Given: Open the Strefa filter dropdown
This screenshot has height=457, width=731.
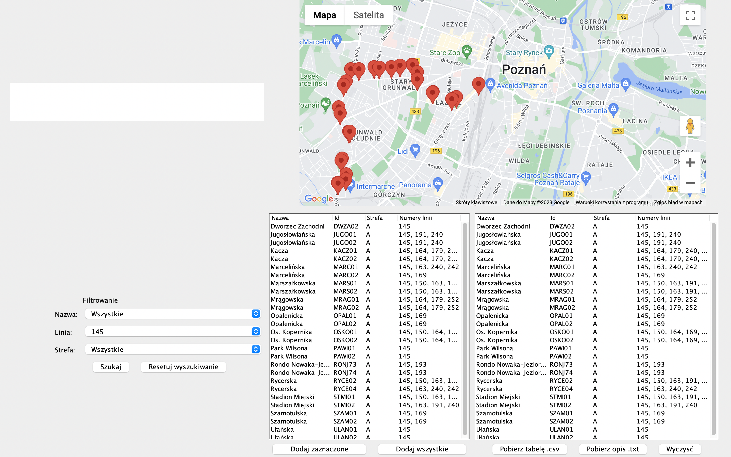Looking at the screenshot, I should coord(173,349).
